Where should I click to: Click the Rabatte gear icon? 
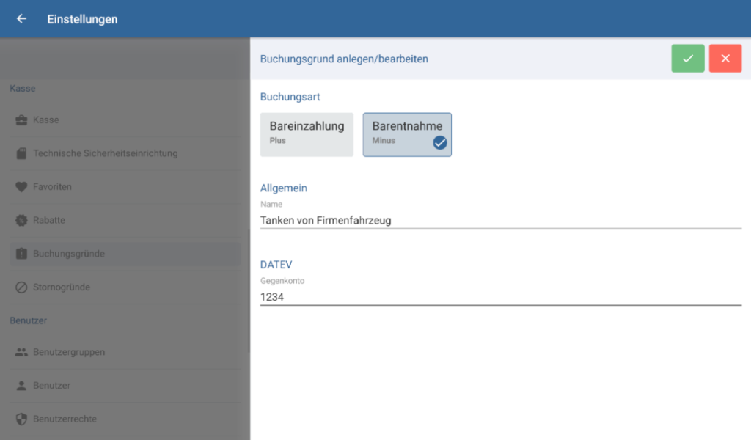20,220
